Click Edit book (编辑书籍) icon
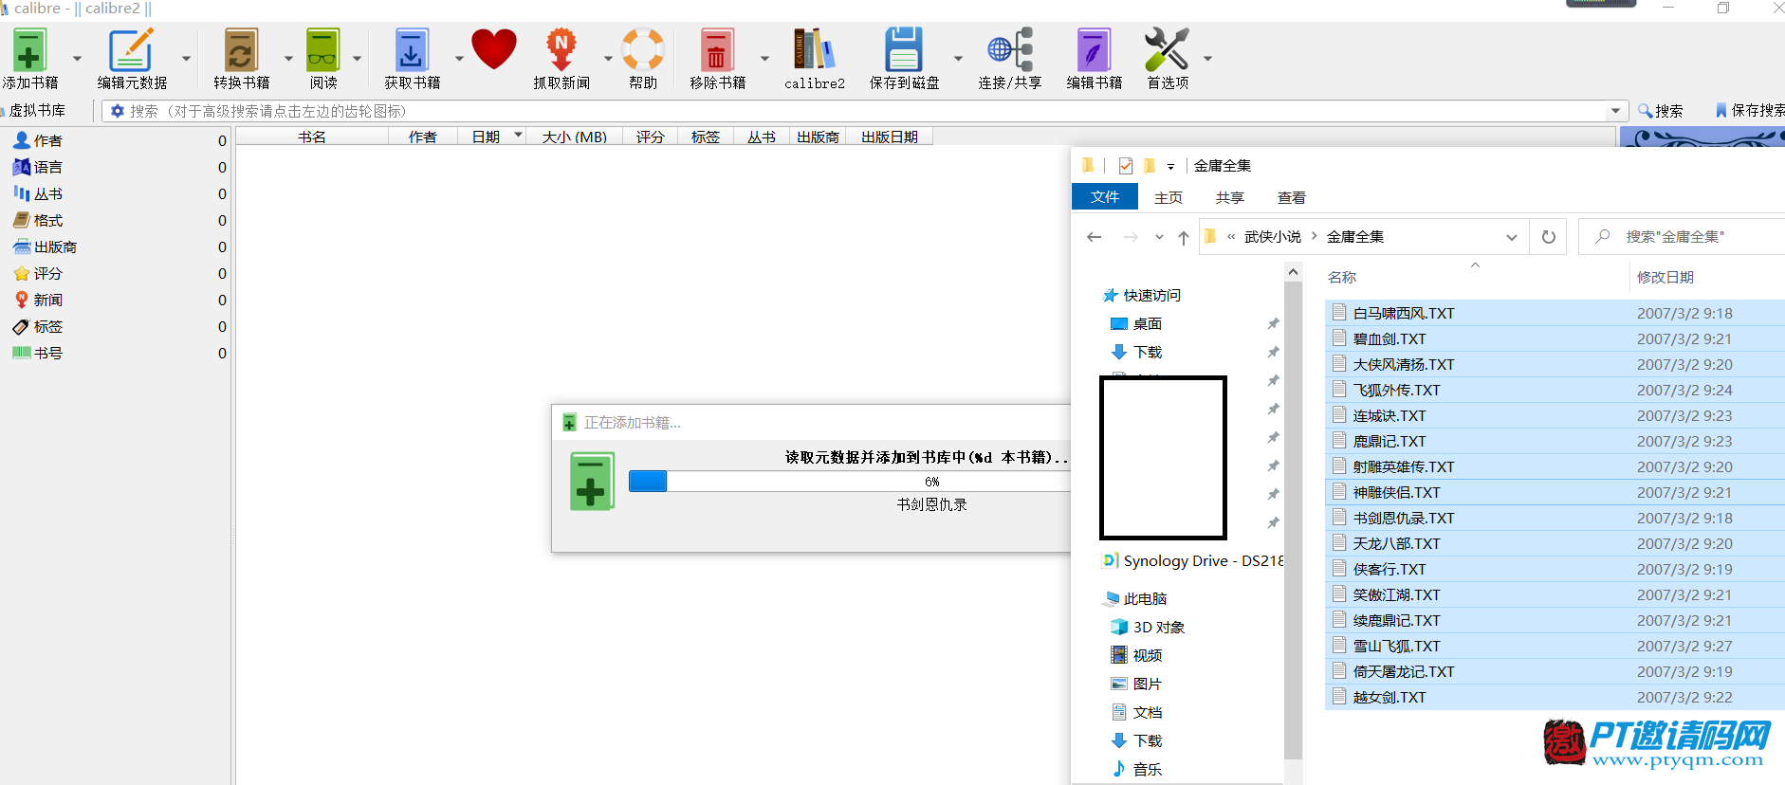The image size is (1785, 785). point(1094,50)
